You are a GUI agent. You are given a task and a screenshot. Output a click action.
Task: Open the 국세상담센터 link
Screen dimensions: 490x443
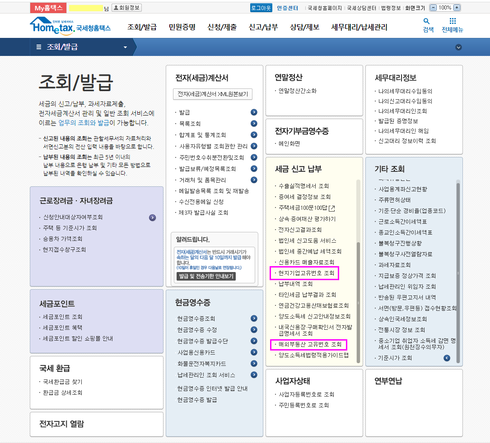tap(362, 8)
